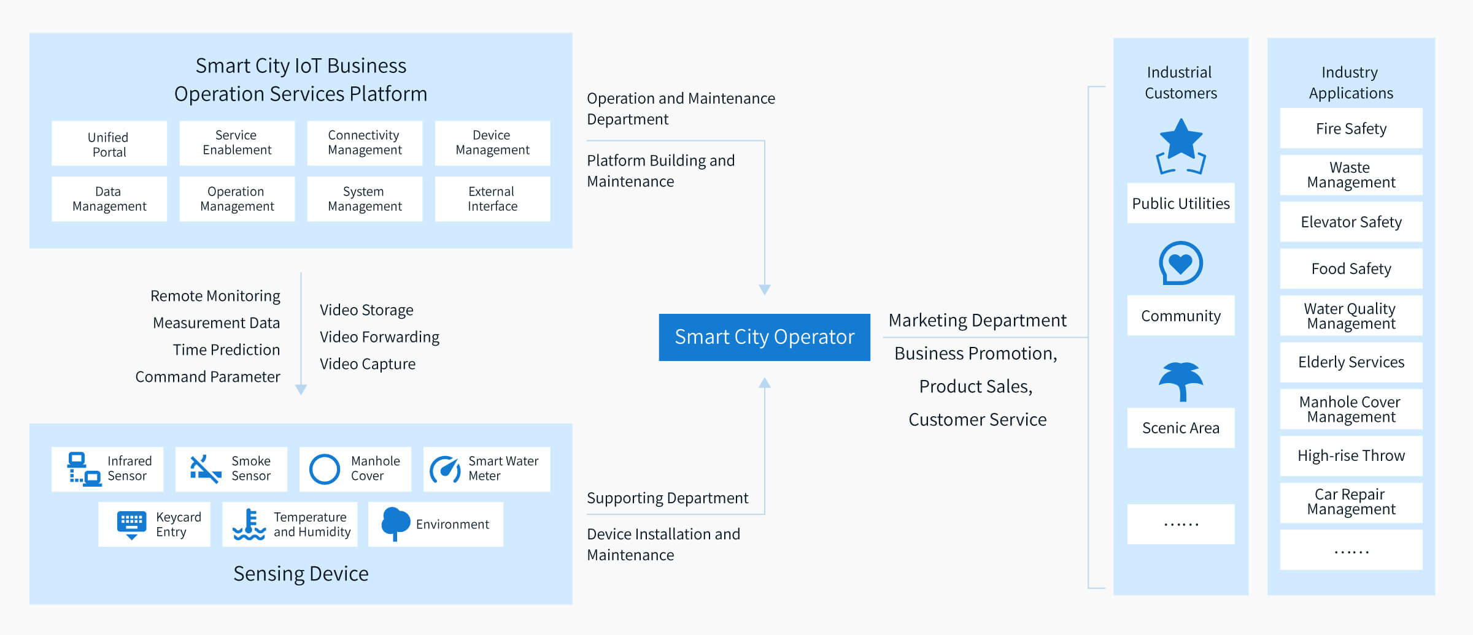Click the Infrared Sensor label
The width and height of the screenshot is (1473, 635).
coord(130,468)
